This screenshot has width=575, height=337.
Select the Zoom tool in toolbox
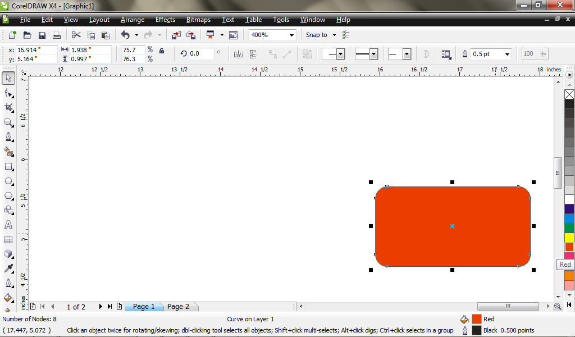8,122
